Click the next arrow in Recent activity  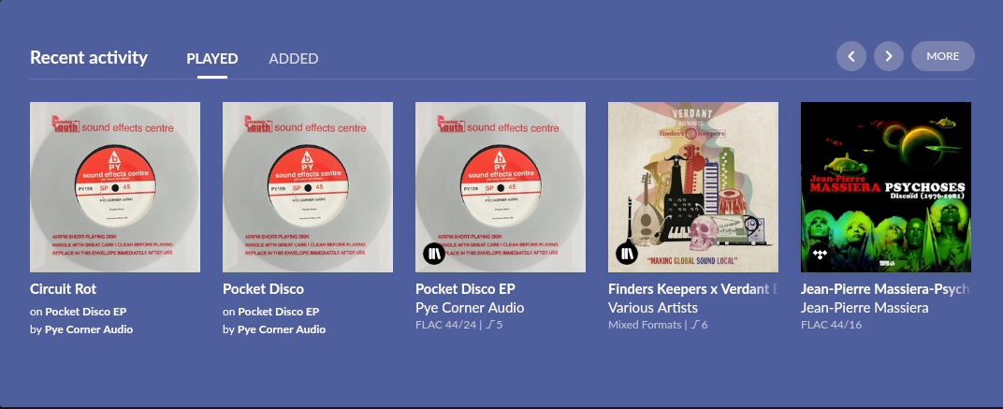point(889,56)
